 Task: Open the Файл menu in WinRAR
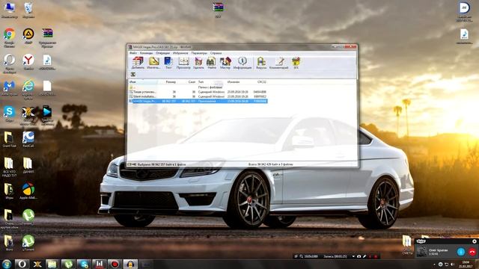pos(133,53)
